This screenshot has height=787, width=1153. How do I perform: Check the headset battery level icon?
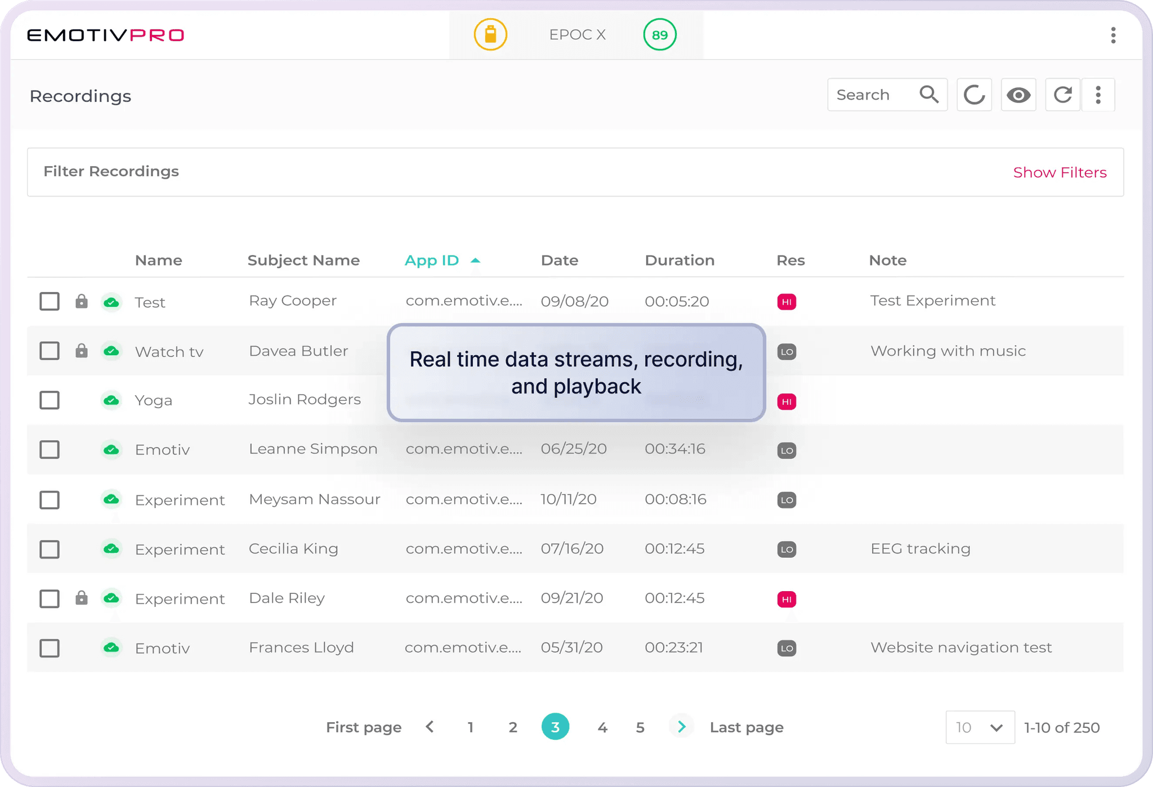[490, 34]
